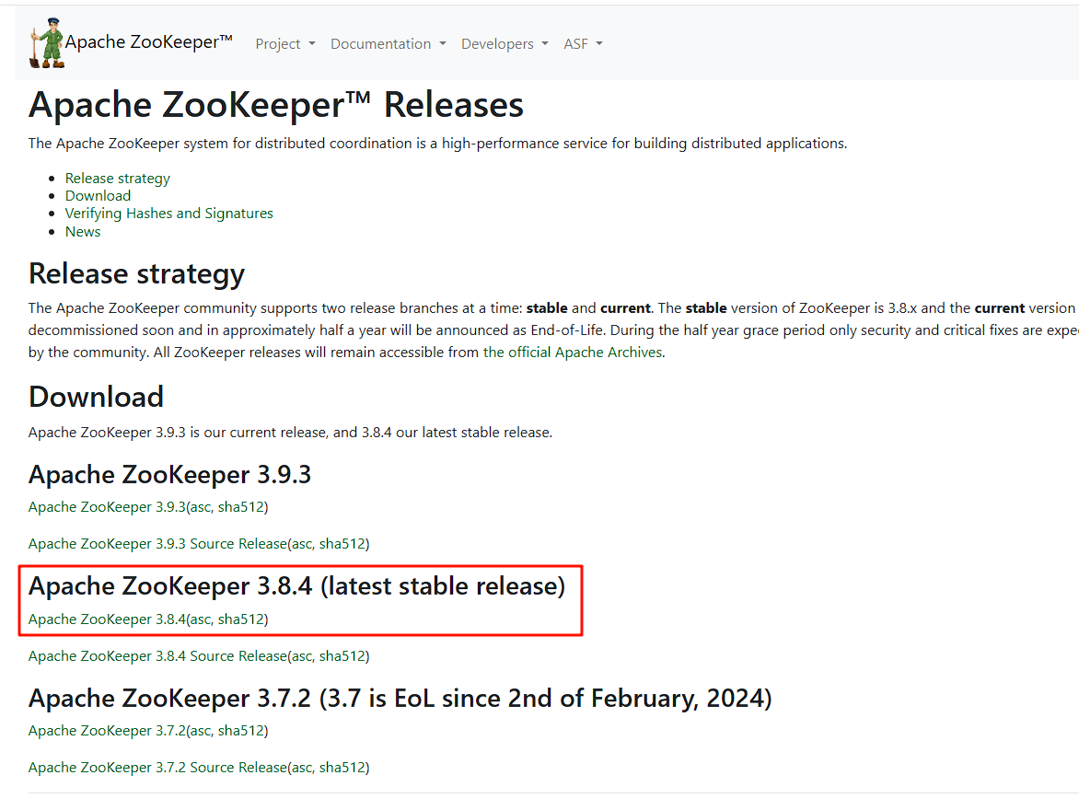This screenshot has width=1079, height=810.
Task: Click the Apache ZooKeeper brand title
Action: point(148,42)
